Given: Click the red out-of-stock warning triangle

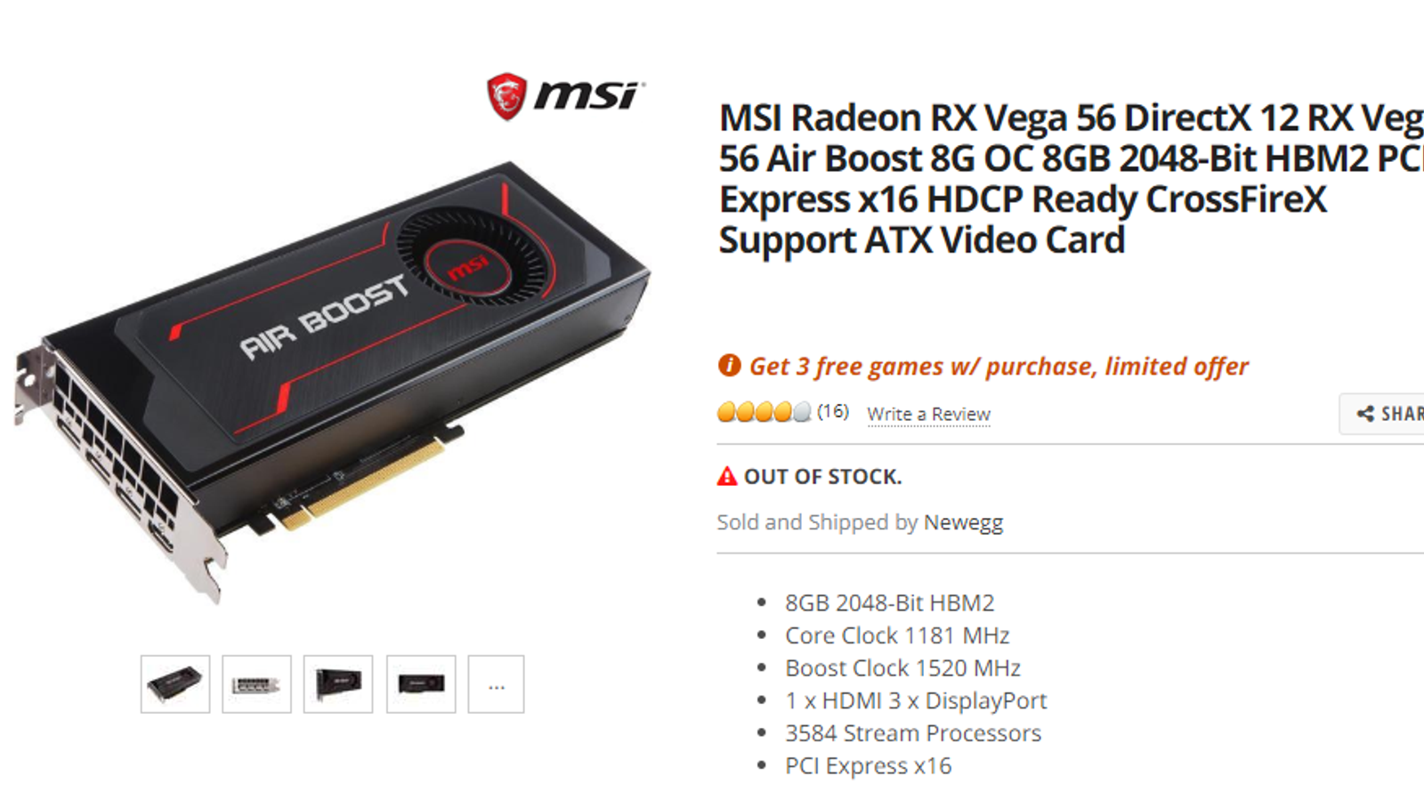Looking at the screenshot, I should tap(727, 476).
